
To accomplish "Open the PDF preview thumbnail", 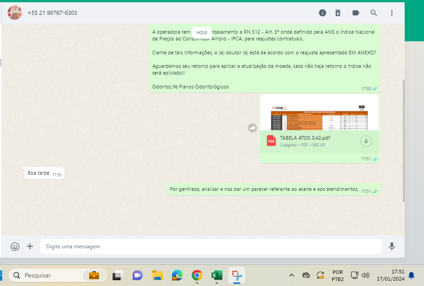I will tap(320, 113).
